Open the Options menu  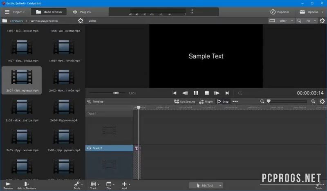(x=311, y=12)
